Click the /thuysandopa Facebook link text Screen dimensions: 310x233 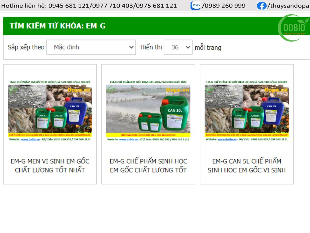pyautogui.click(x=288, y=6)
